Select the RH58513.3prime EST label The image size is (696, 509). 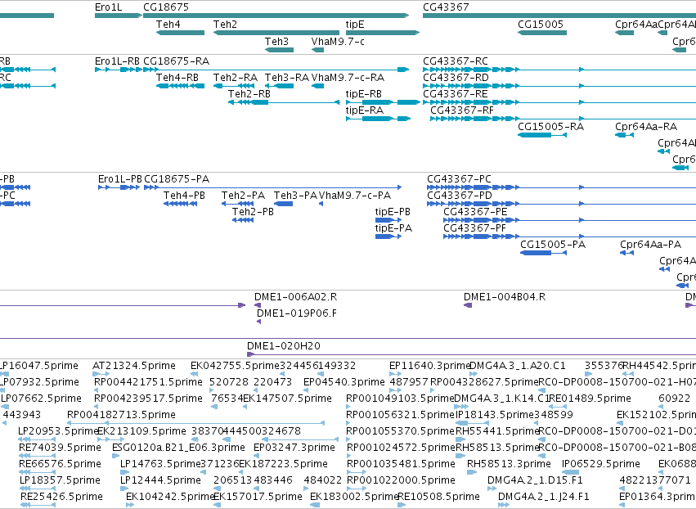(x=509, y=465)
